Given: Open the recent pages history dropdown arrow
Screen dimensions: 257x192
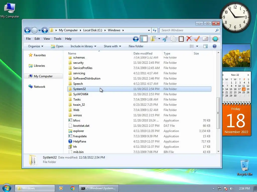Looking at the screenshot, I should tap(39, 30).
